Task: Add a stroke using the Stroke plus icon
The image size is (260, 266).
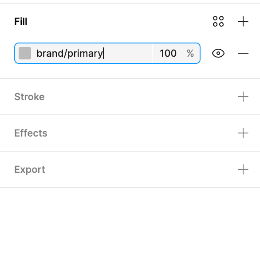Action: coord(243,97)
